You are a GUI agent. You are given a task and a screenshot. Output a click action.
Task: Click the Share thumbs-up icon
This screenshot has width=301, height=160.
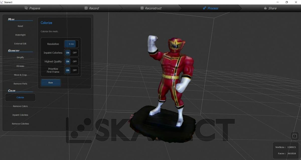[x=265, y=8]
